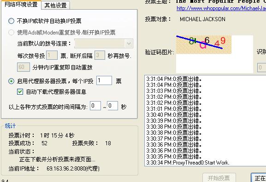Viewport: 266px width, 182px height.
Task: Switch to the 网络环境设置 tab
Action: 21,5
